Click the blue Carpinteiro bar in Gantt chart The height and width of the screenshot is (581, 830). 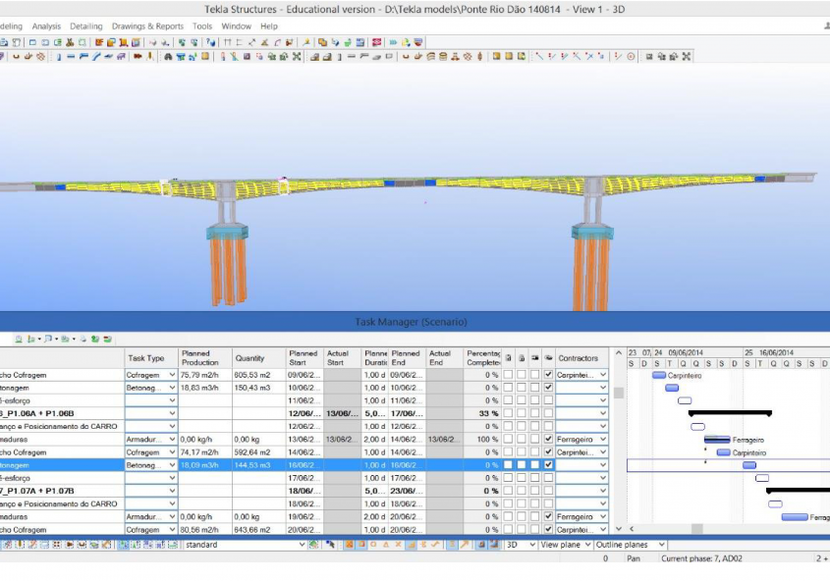point(659,375)
